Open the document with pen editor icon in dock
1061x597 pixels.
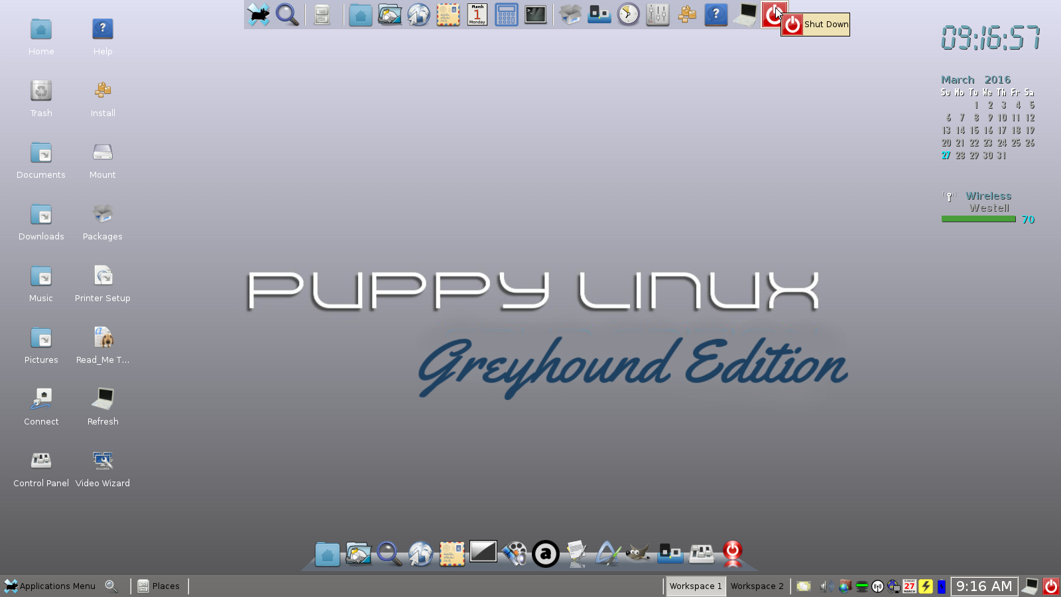(x=576, y=554)
